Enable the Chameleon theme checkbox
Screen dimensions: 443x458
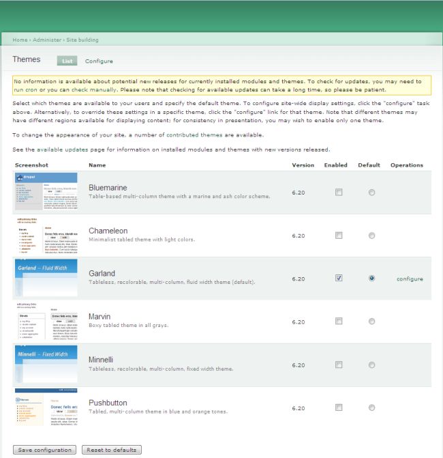pyautogui.click(x=339, y=235)
